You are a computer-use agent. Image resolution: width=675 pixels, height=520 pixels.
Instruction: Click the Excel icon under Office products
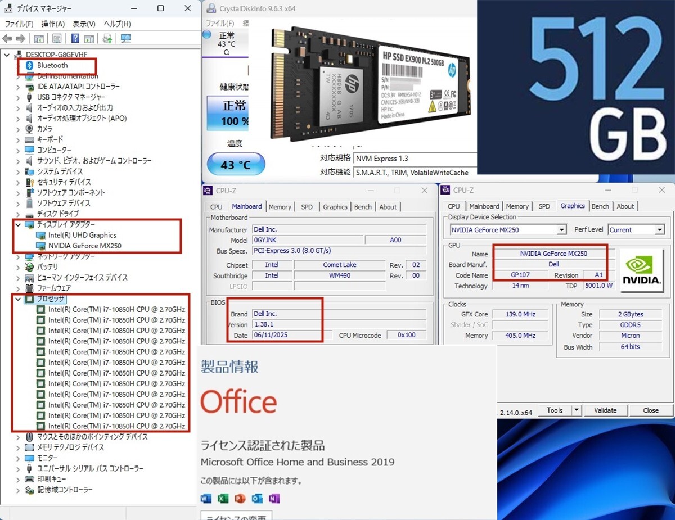point(223,499)
